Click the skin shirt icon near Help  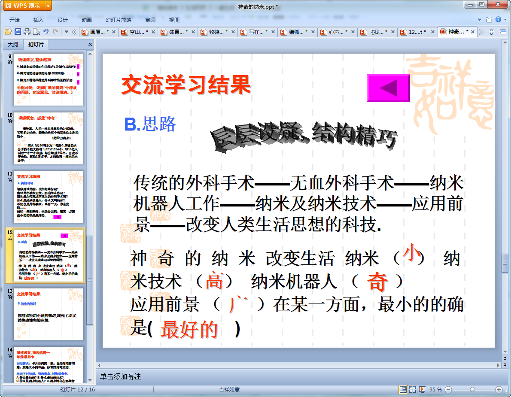point(489,19)
